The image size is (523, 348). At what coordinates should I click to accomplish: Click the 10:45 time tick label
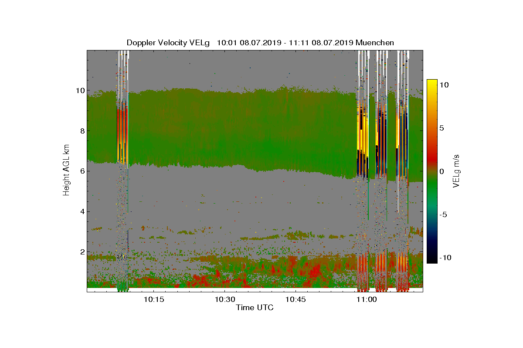(295, 300)
